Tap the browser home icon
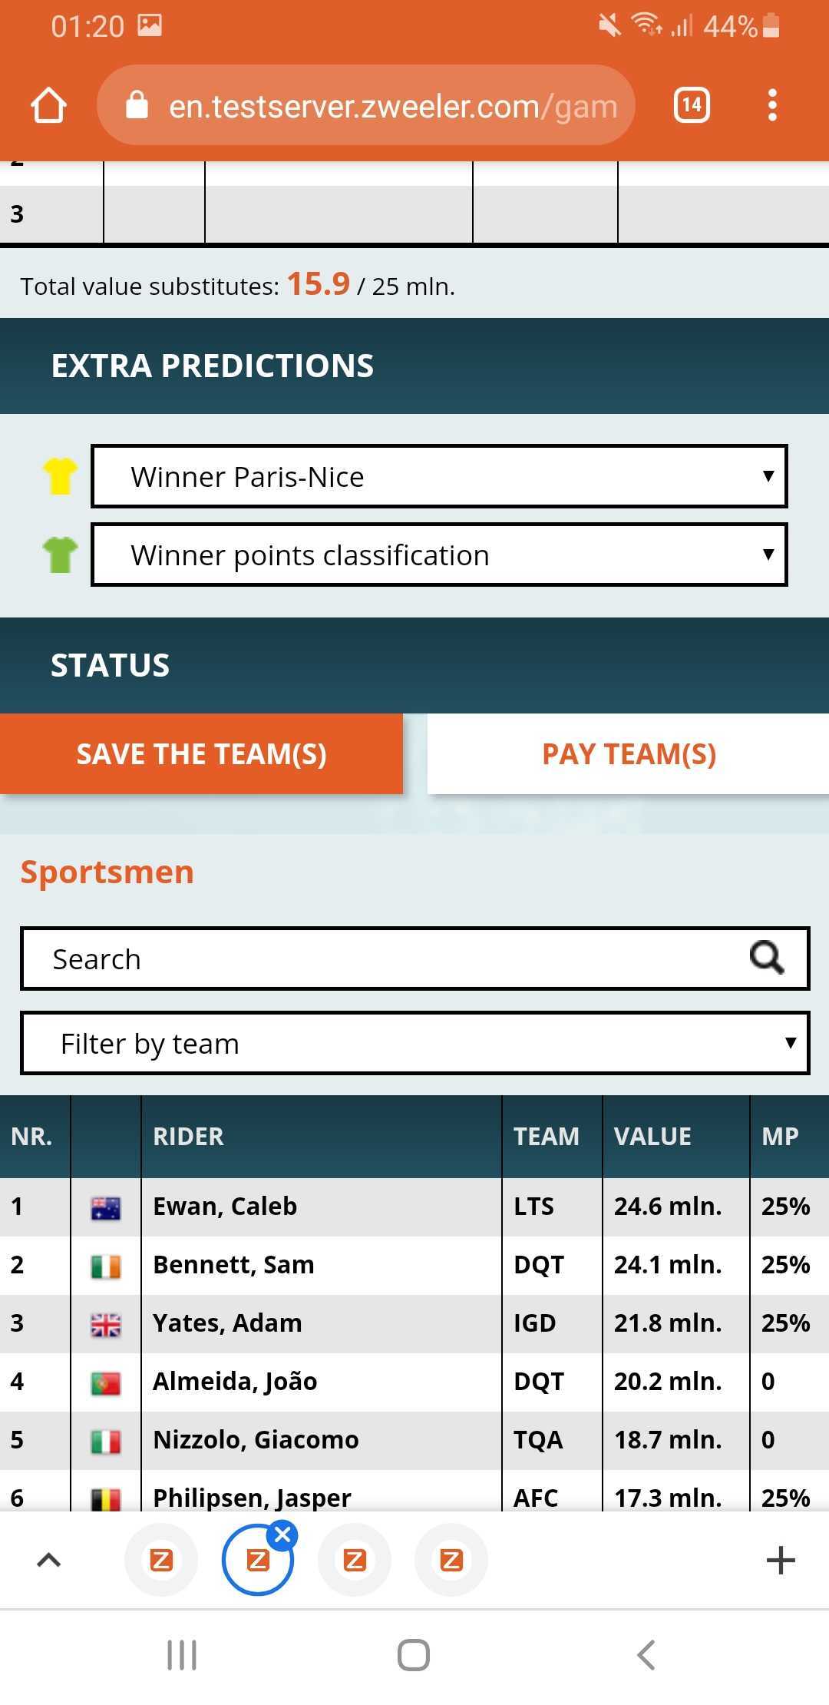Viewport: 829px width, 1705px height. [48, 105]
